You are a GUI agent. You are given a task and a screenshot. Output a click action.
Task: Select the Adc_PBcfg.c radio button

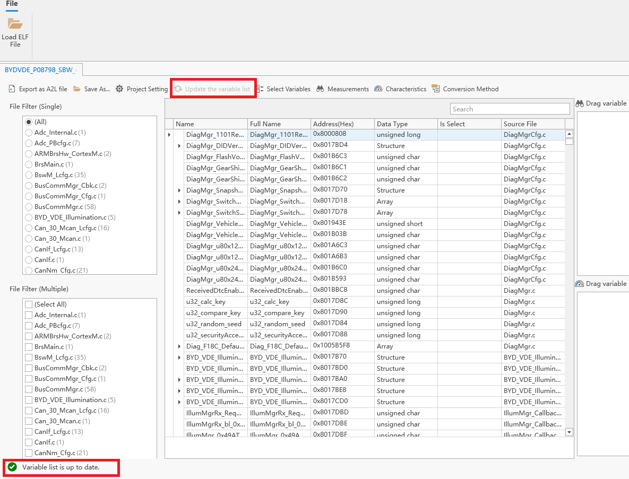tap(29, 143)
